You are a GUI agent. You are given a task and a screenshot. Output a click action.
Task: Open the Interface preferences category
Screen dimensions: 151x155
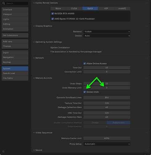pyautogui.click(x=15, y=10)
